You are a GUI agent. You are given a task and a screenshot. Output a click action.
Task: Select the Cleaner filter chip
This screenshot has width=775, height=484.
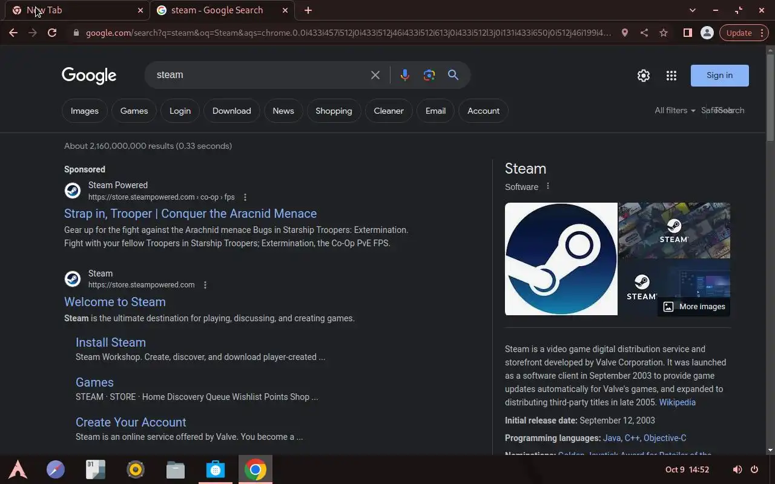pyautogui.click(x=389, y=111)
